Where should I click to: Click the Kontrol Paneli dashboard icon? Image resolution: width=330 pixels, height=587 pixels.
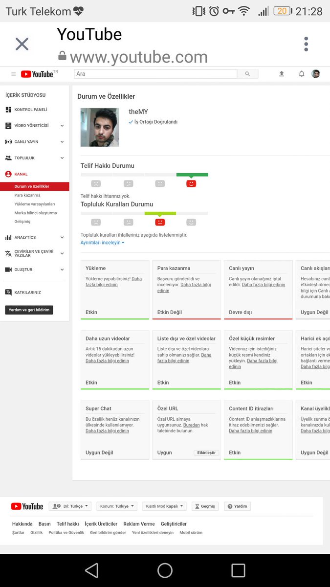(x=8, y=110)
